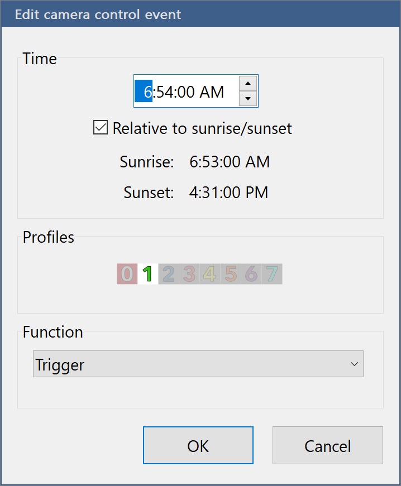Increase time with the up spinner arrow
Image resolution: width=401 pixels, height=486 pixels.
[248, 84]
